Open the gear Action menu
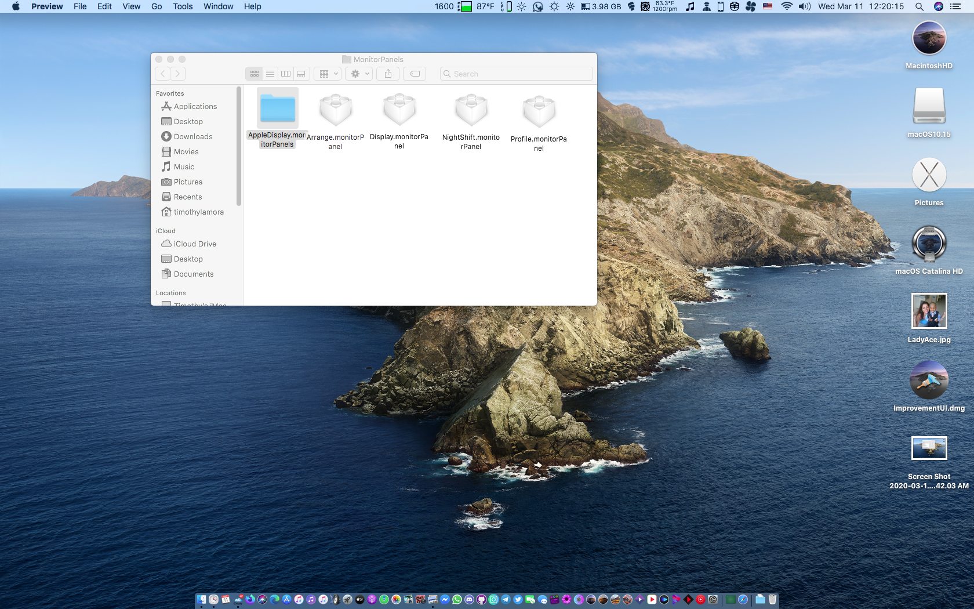 [359, 74]
